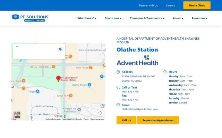
Task: Go to the Careers page
Action: [170, 6]
